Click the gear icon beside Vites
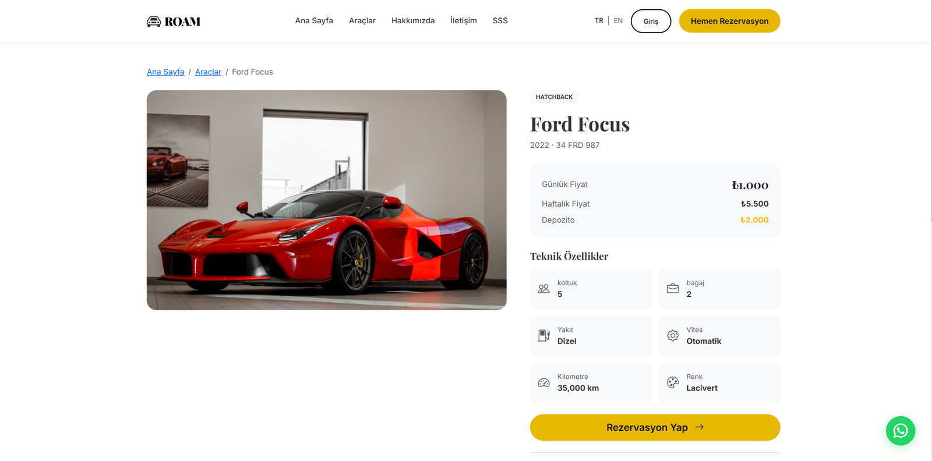This screenshot has height=461, width=932. 673,336
